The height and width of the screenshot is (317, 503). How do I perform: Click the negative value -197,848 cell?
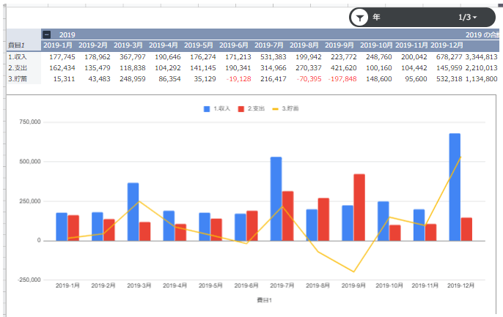(x=341, y=78)
